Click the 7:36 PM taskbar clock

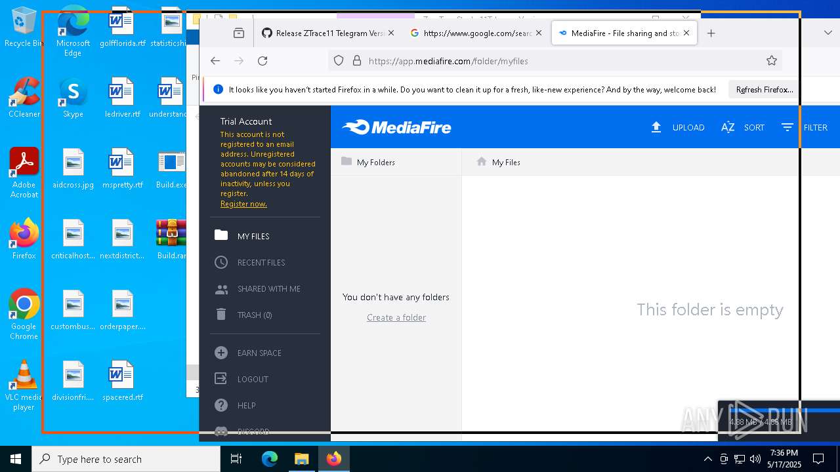[784, 459]
